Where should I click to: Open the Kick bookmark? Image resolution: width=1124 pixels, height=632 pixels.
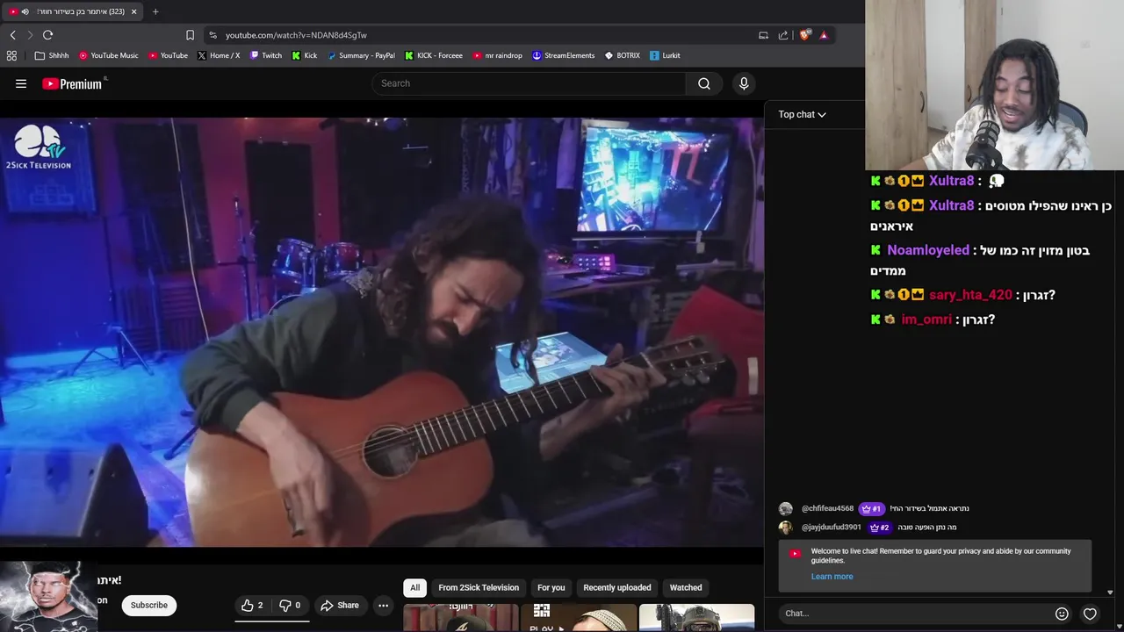304,55
